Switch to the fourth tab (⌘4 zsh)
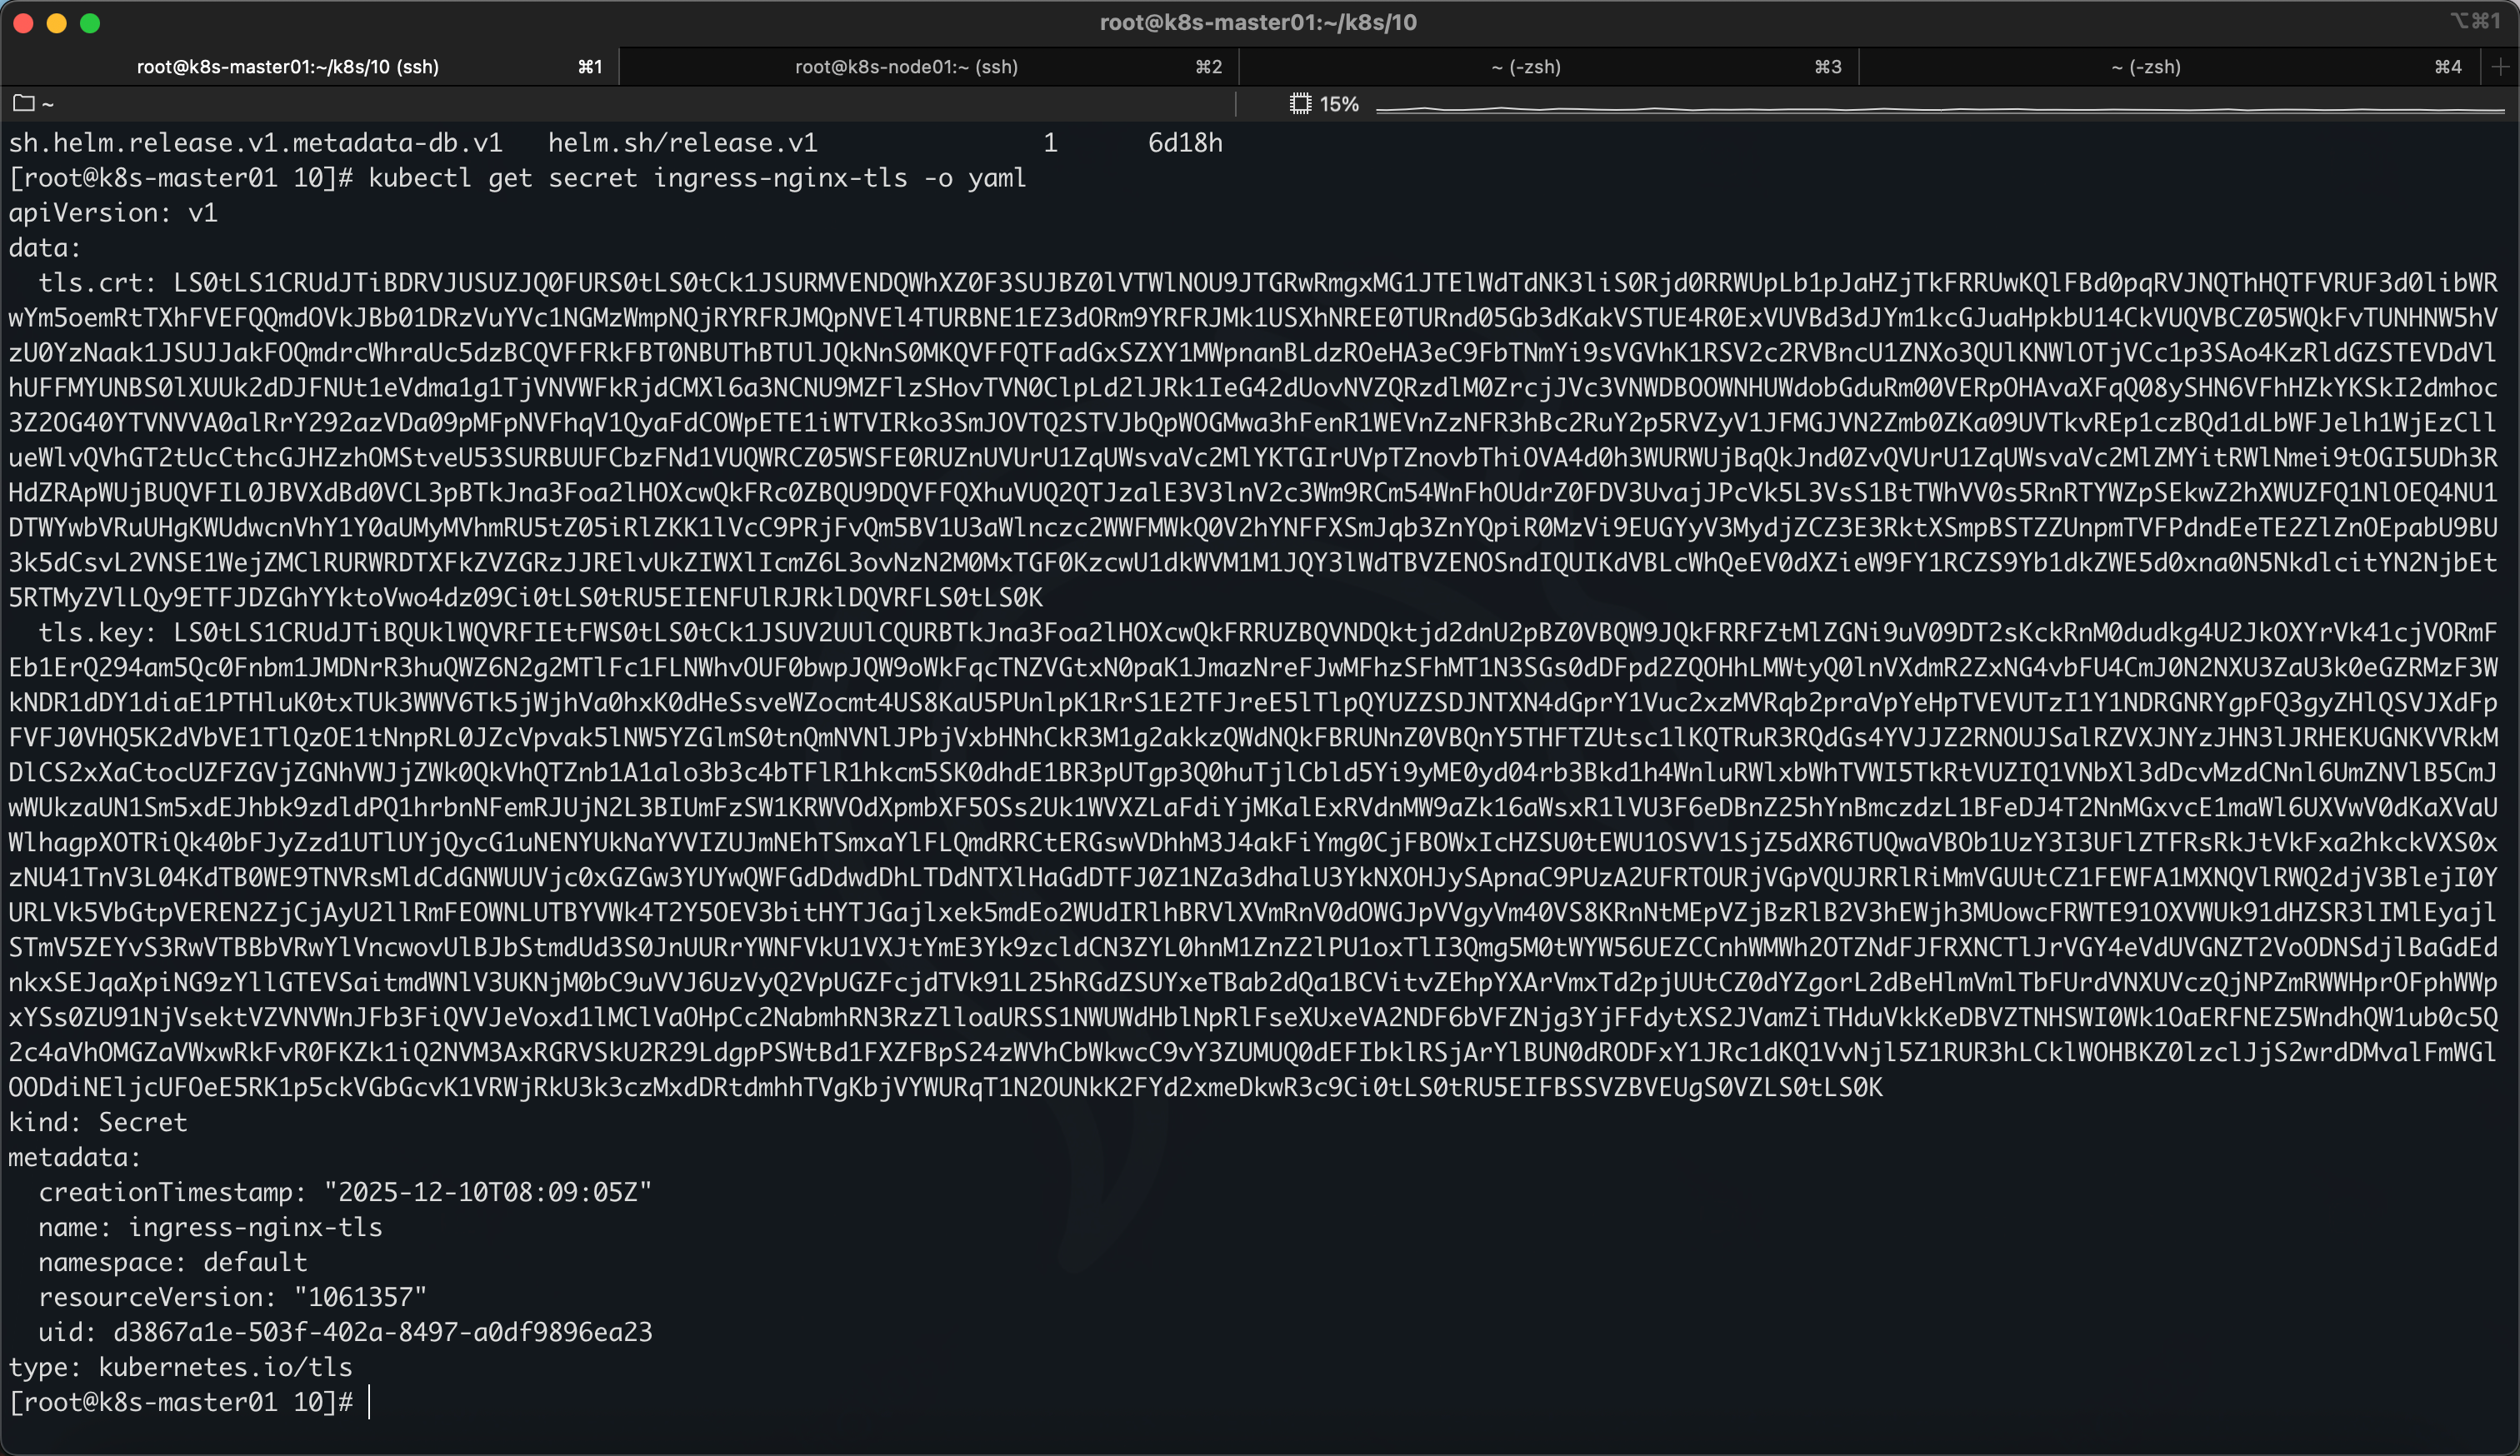The height and width of the screenshot is (1456, 2520). tap(2145, 67)
